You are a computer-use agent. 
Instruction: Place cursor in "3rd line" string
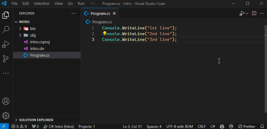(160, 39)
